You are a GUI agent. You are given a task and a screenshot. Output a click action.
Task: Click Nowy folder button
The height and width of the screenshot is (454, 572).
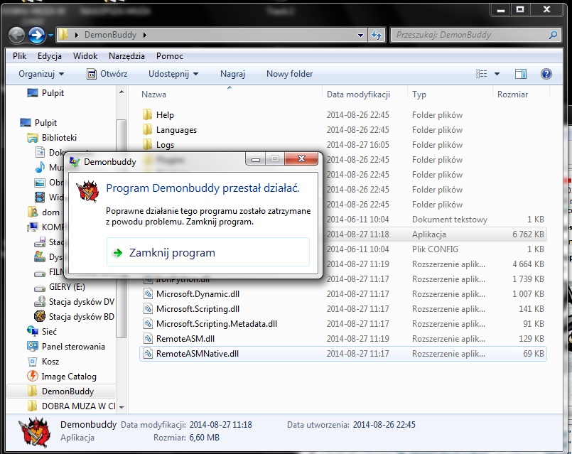tap(289, 74)
